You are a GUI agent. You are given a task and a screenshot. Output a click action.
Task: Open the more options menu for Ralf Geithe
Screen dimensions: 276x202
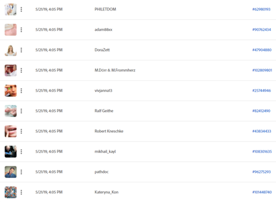[21, 111]
